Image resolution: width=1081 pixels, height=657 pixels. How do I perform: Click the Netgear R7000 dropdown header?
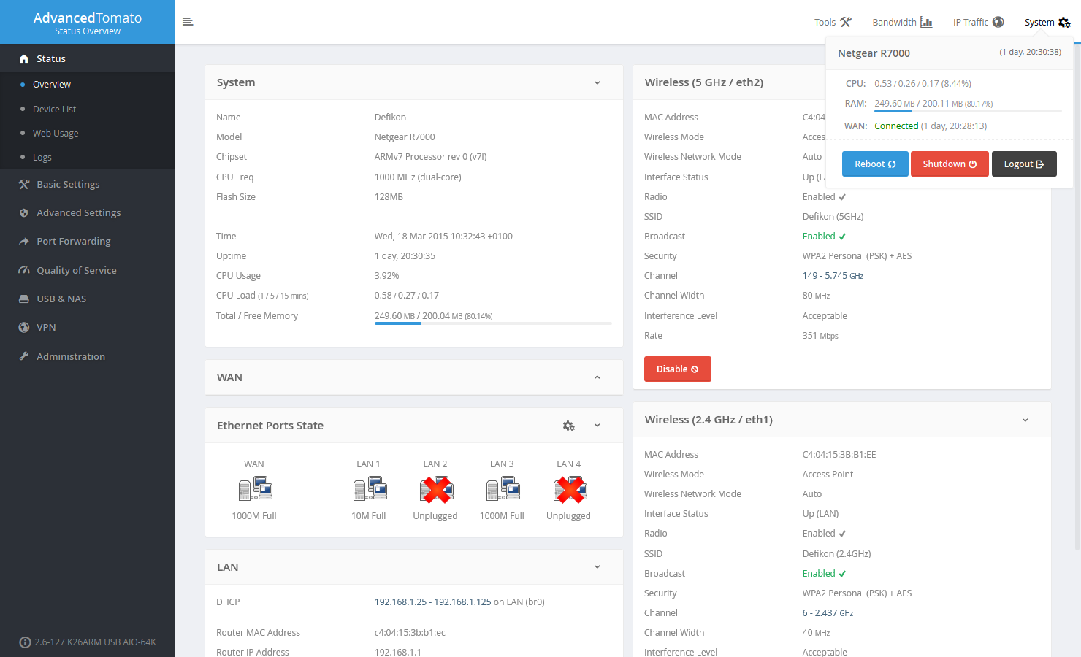[x=874, y=53]
